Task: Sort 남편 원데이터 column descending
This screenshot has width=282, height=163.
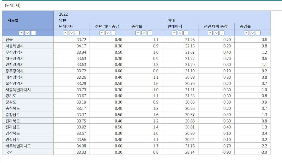Action: (x=71, y=33)
